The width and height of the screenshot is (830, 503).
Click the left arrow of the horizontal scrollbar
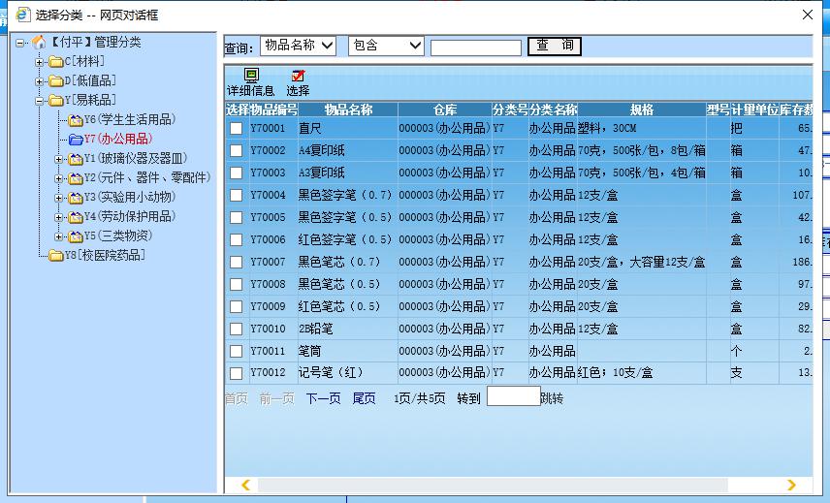[245, 485]
